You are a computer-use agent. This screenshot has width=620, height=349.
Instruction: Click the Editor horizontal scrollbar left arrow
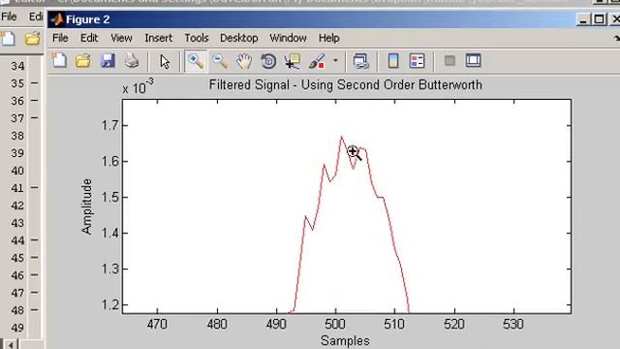click(11, 345)
